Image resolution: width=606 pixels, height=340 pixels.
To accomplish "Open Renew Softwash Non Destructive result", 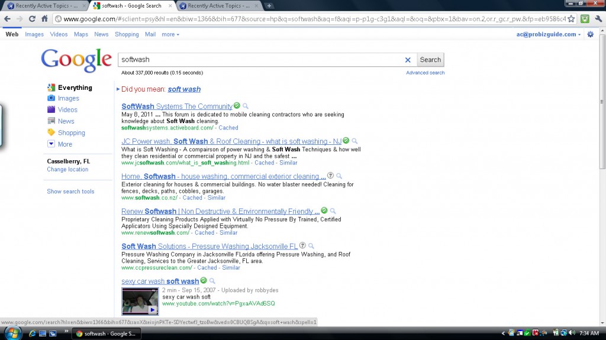I will click(x=220, y=211).
